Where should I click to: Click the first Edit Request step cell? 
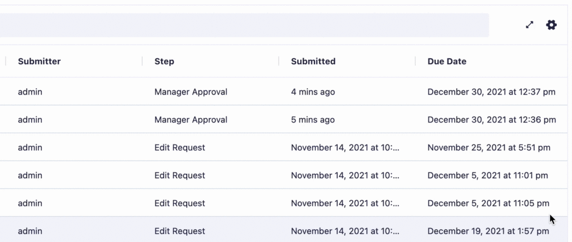(x=179, y=148)
